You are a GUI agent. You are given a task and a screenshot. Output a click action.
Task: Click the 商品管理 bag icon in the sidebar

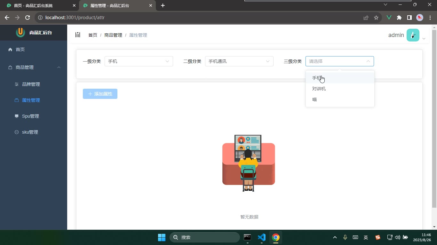click(x=10, y=67)
